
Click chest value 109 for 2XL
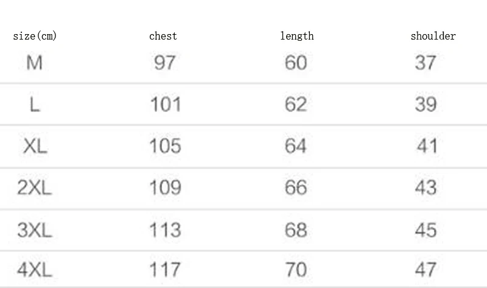click(x=166, y=188)
